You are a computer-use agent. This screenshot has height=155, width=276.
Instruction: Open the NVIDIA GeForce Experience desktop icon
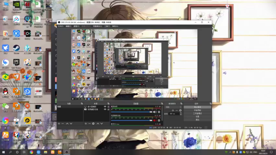[16, 7]
